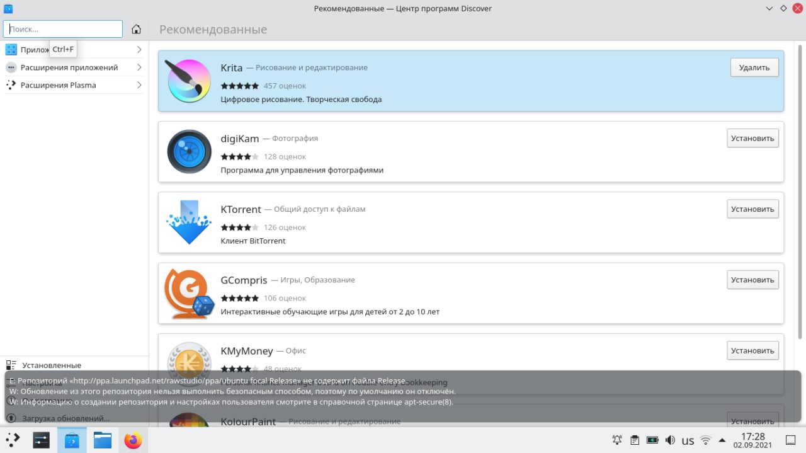Click the Discover taskbar icon
This screenshot has width=806, height=453.
point(72,440)
